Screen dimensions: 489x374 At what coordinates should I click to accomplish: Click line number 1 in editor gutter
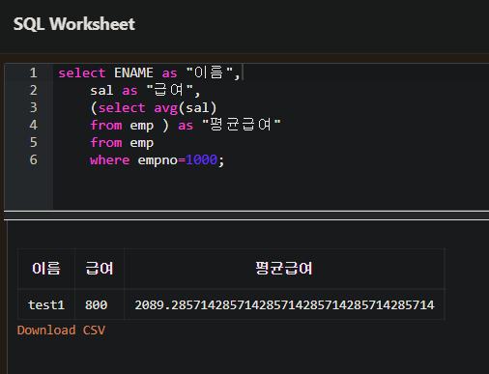(34, 72)
